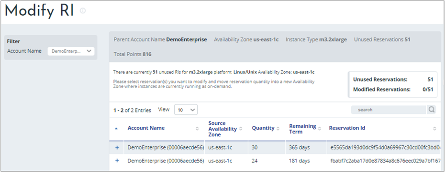Click us-east-1c in the quantity 24 row
Image resolution: width=445 pixels, height=172 pixels.
[220, 161]
